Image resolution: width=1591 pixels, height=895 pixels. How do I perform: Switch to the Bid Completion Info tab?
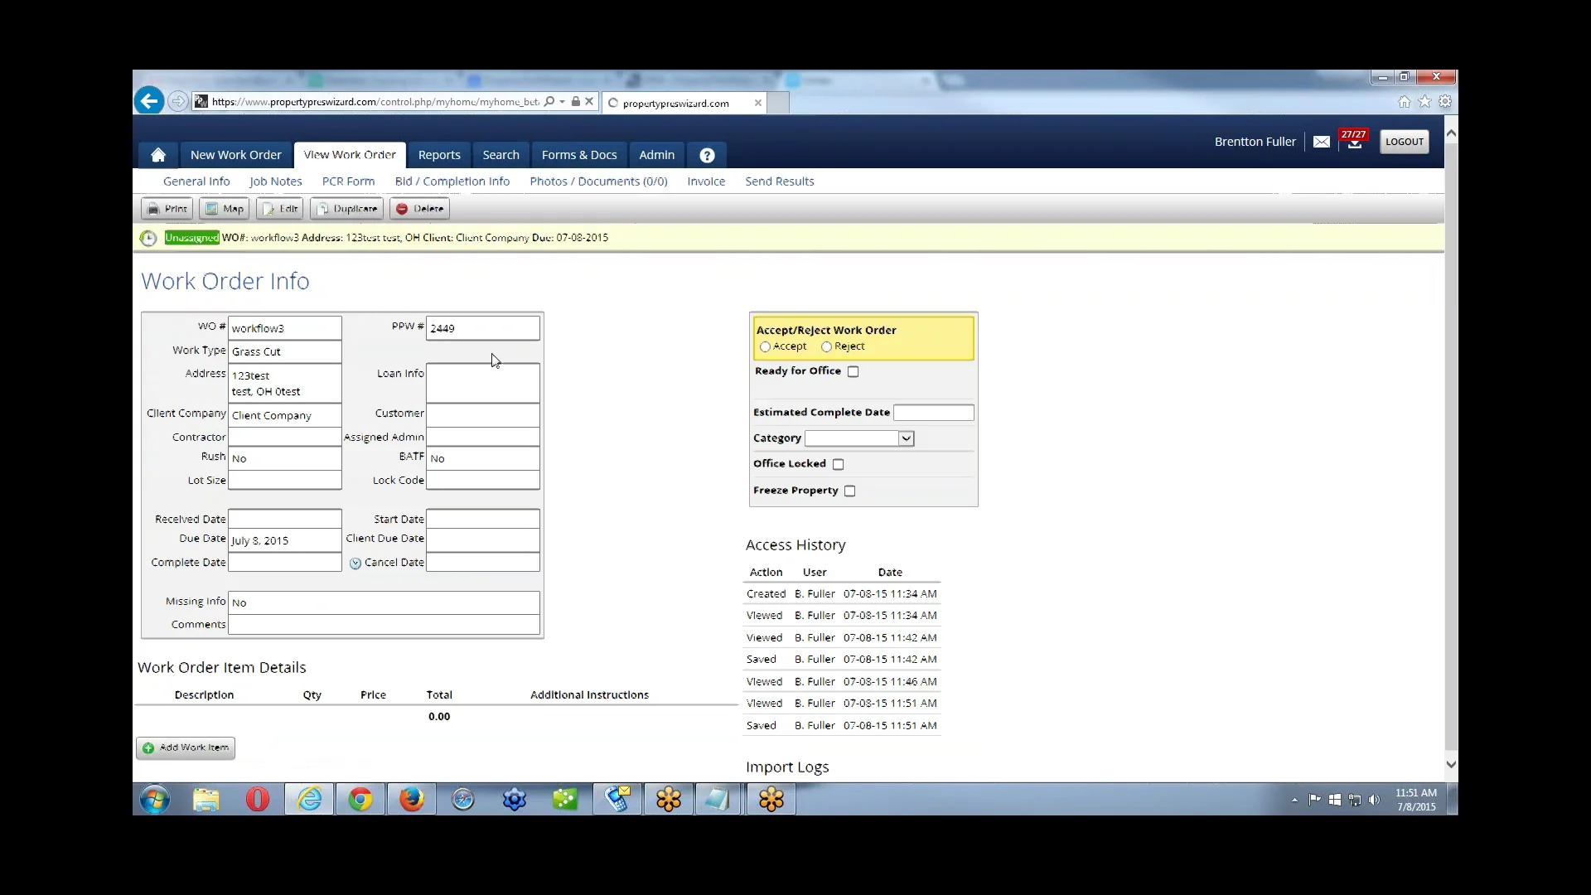pos(452,181)
